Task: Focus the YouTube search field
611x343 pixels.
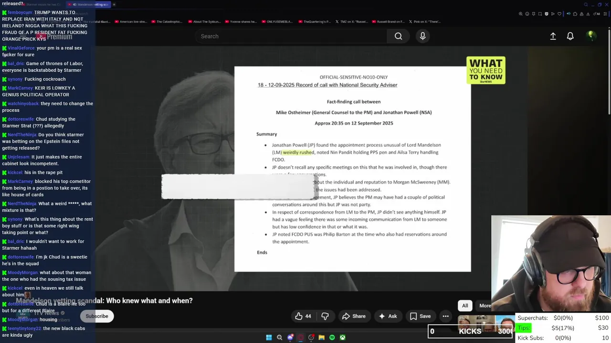Action: [291, 36]
